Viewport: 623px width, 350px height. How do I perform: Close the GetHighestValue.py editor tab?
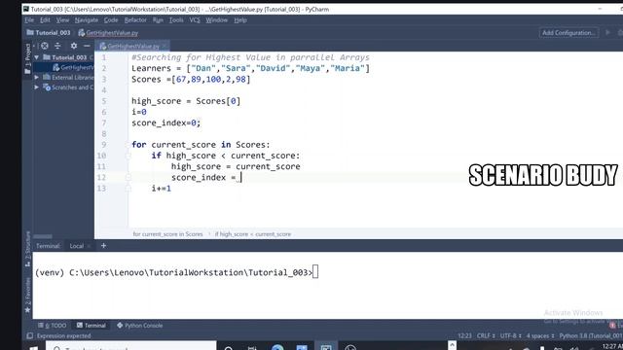(x=165, y=47)
